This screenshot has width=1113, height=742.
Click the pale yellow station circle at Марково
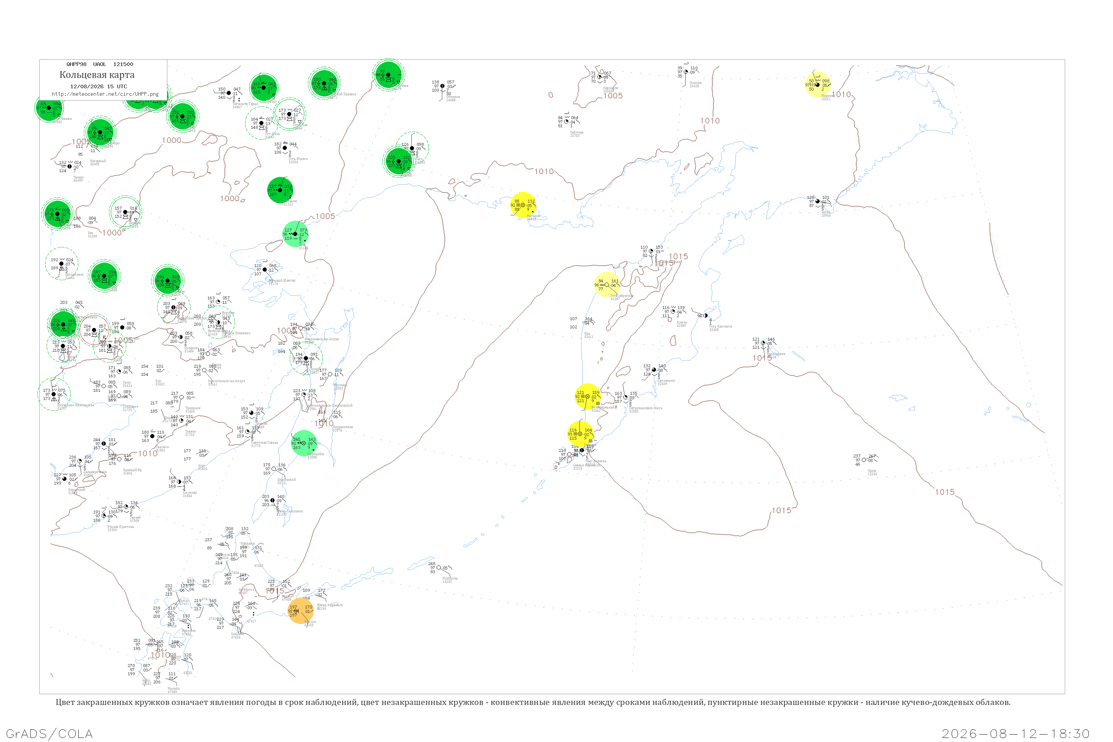(x=817, y=85)
